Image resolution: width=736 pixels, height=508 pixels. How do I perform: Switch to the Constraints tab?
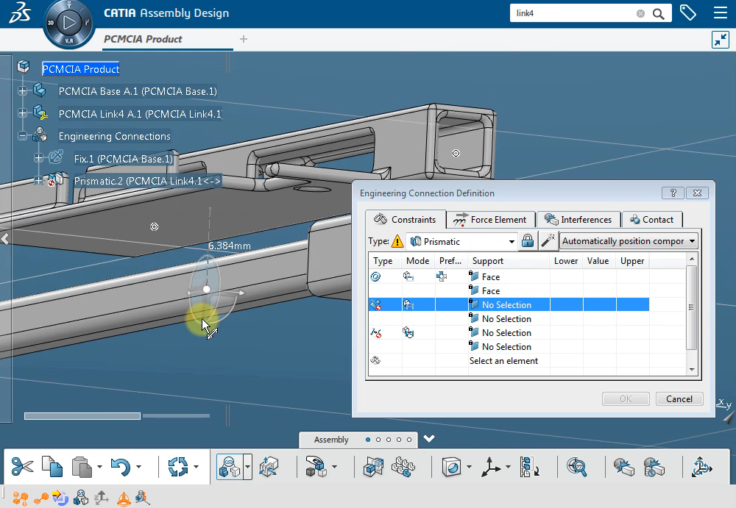tap(405, 220)
